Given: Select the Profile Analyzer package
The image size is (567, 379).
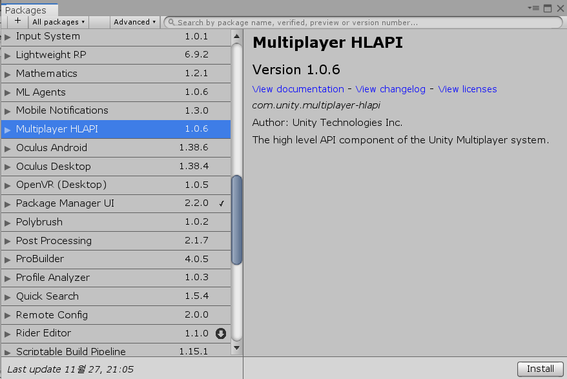Looking at the screenshot, I should click(116, 278).
